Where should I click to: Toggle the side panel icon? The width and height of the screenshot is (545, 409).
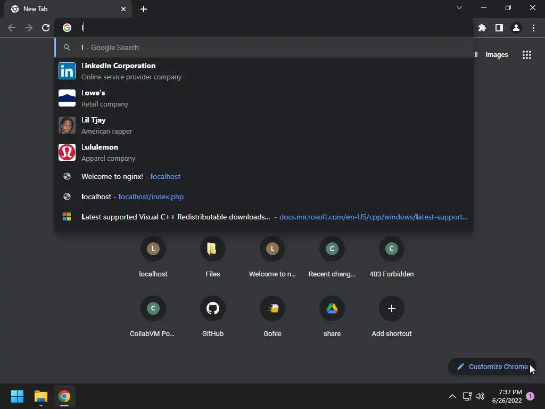(x=499, y=28)
